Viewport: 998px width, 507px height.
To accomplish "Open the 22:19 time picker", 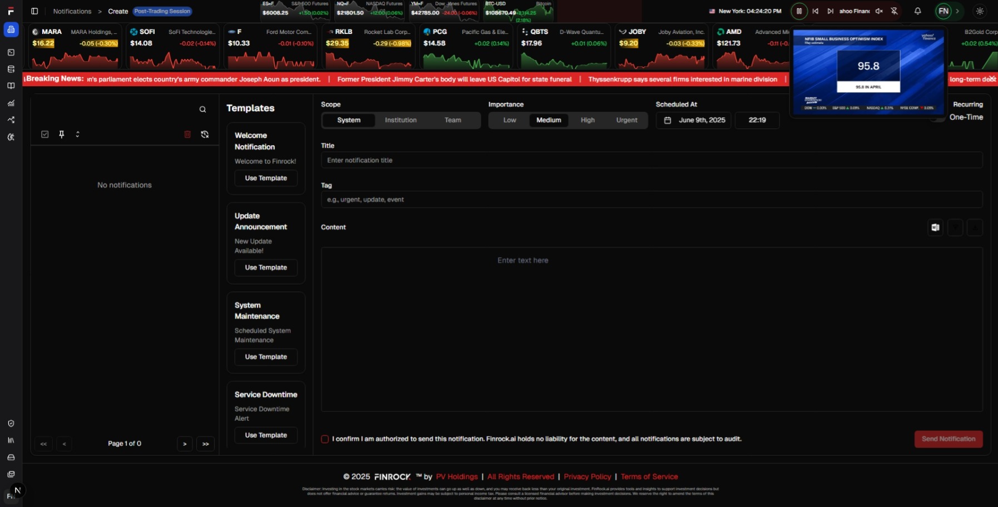I will (757, 120).
